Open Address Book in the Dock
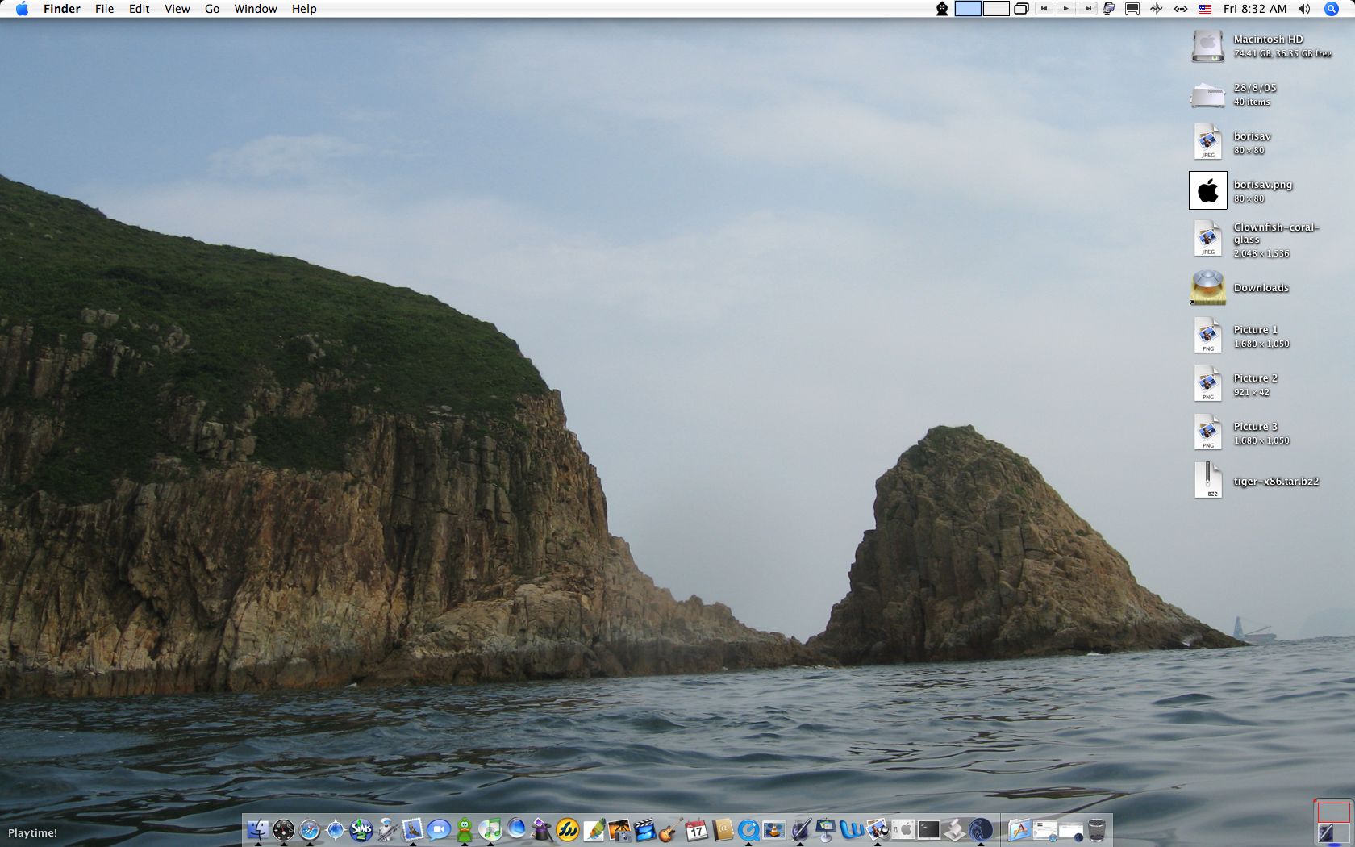Screen dimensions: 1355x847 pos(722,829)
